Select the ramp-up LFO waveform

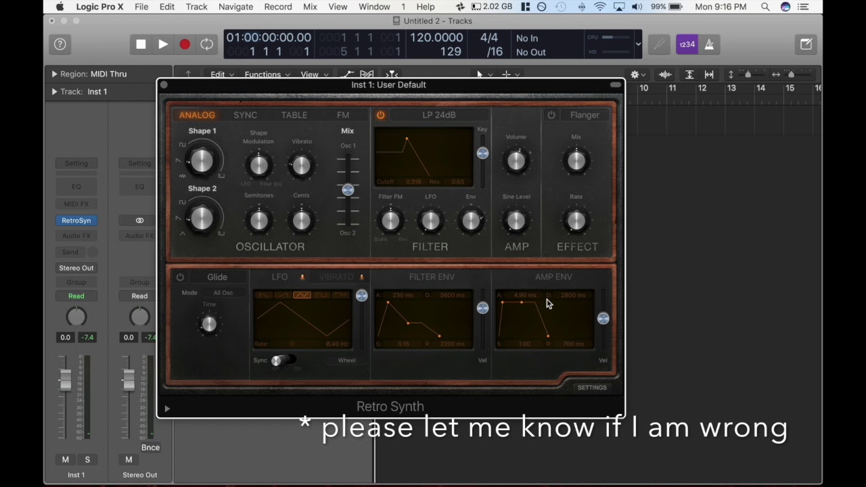click(x=283, y=295)
